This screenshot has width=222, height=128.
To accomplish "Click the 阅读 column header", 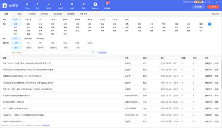I will click(x=183, y=58).
